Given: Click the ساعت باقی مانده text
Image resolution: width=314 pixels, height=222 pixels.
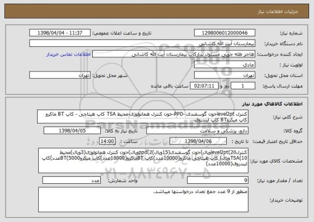Looking at the screenshot, I should coord(170,86).
